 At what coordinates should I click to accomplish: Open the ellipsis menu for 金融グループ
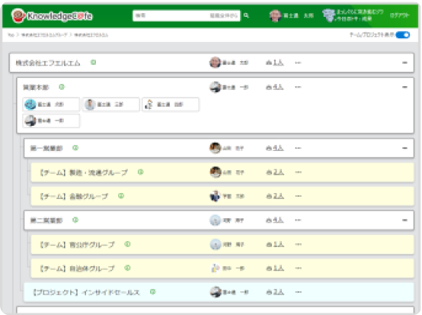tap(298, 196)
